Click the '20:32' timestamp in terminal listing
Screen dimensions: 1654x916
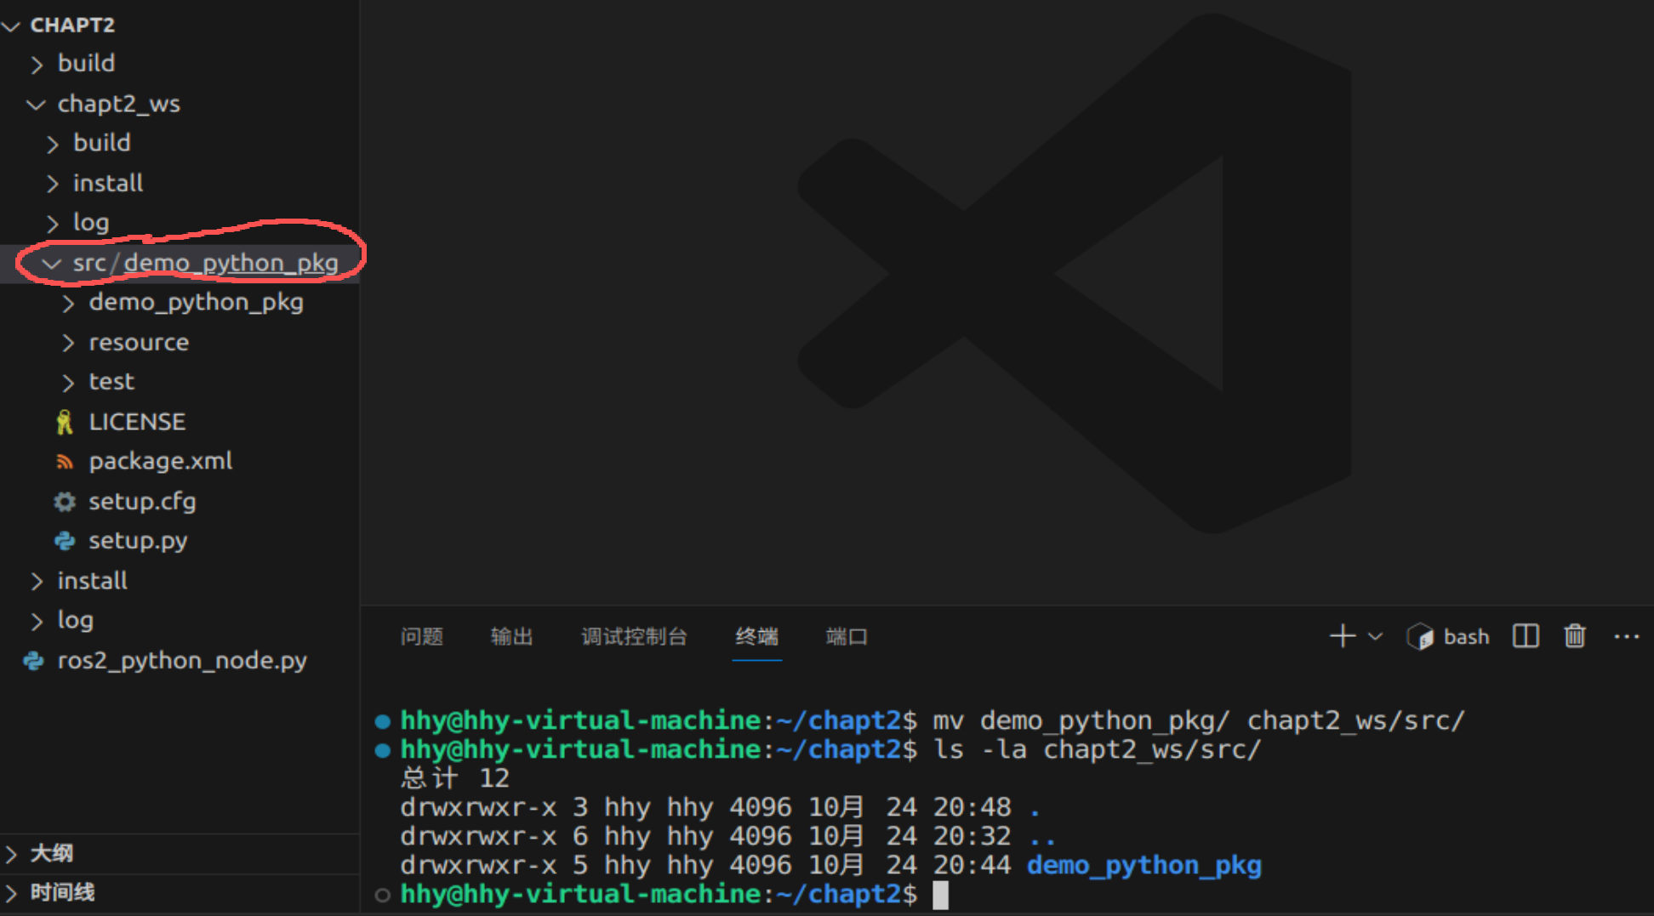point(972,836)
